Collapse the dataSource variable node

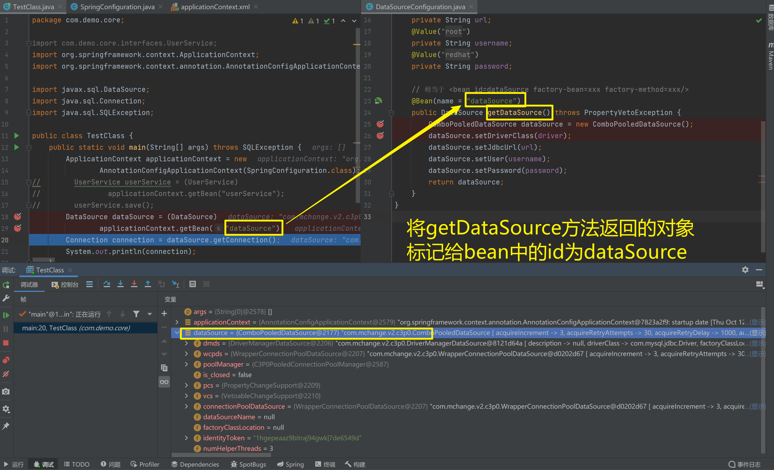[x=177, y=332]
